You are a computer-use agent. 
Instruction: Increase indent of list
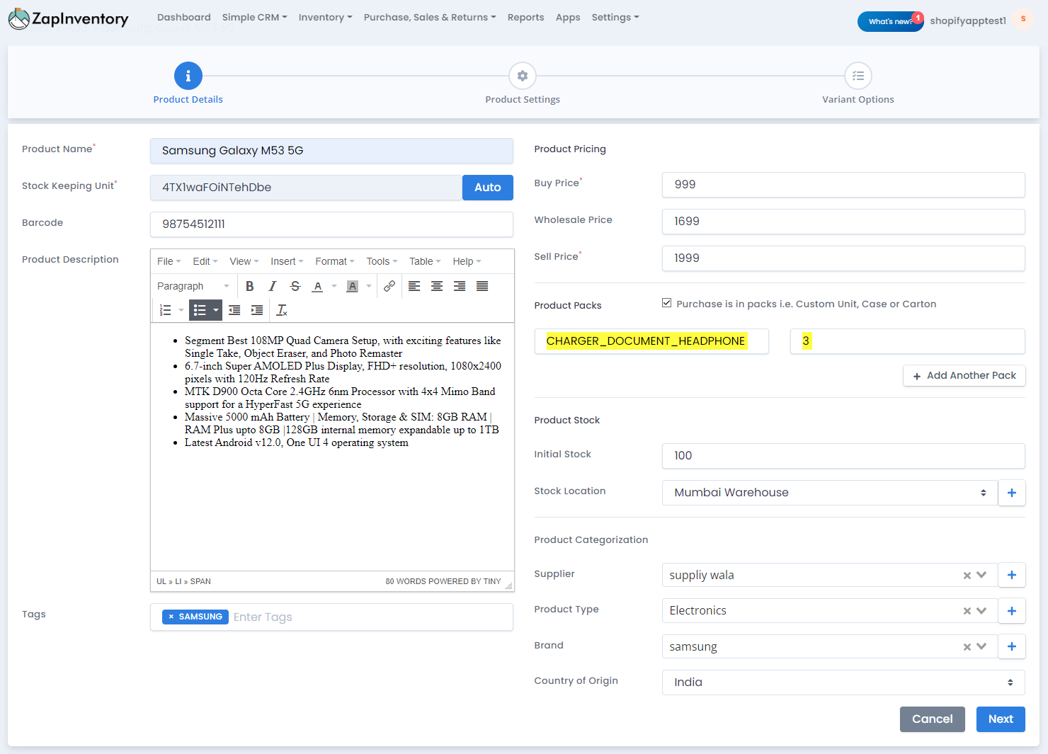pyautogui.click(x=257, y=310)
